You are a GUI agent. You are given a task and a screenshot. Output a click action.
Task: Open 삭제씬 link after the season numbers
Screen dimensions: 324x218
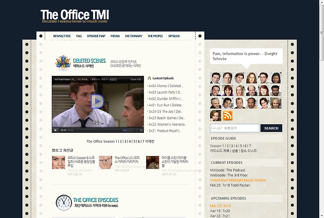pyautogui.click(x=149, y=141)
